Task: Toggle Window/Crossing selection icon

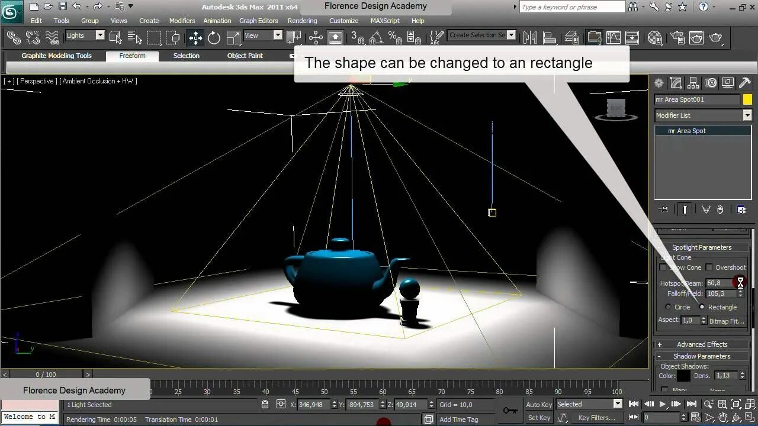Action: (x=173, y=37)
